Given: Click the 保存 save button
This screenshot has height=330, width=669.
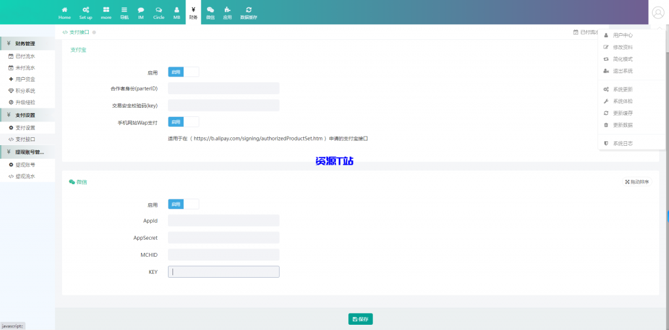Looking at the screenshot, I should tap(360, 319).
